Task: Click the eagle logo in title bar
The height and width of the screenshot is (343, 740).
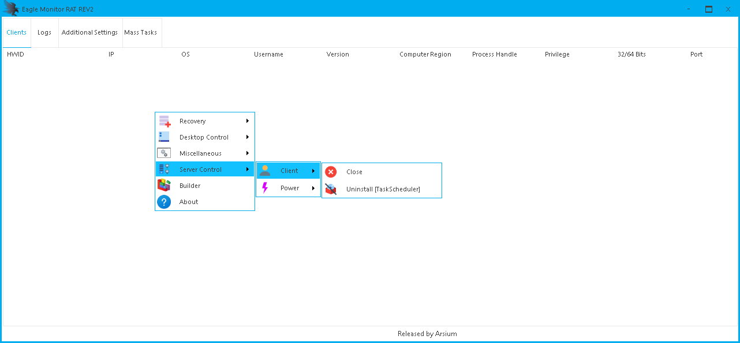Action: [11, 9]
